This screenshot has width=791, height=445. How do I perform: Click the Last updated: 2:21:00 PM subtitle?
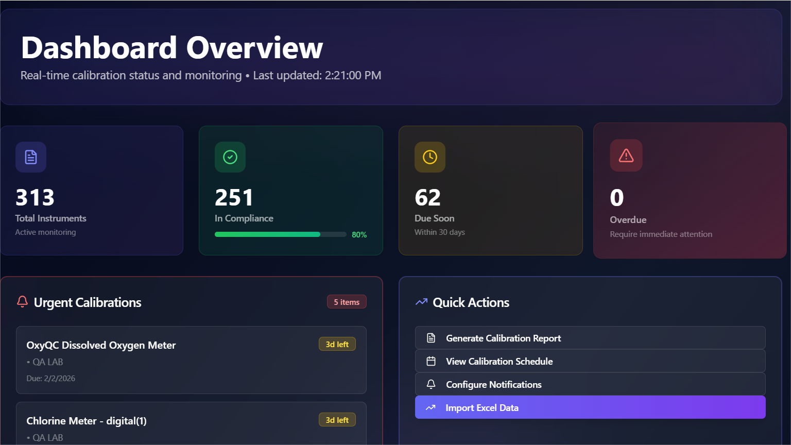pos(317,75)
